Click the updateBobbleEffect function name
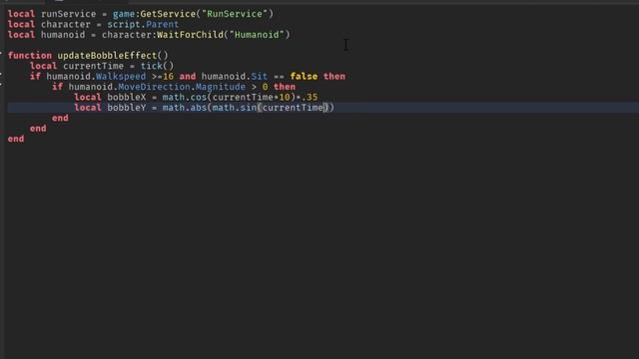Viewport: 639px width, 359px height. pyautogui.click(x=107, y=56)
